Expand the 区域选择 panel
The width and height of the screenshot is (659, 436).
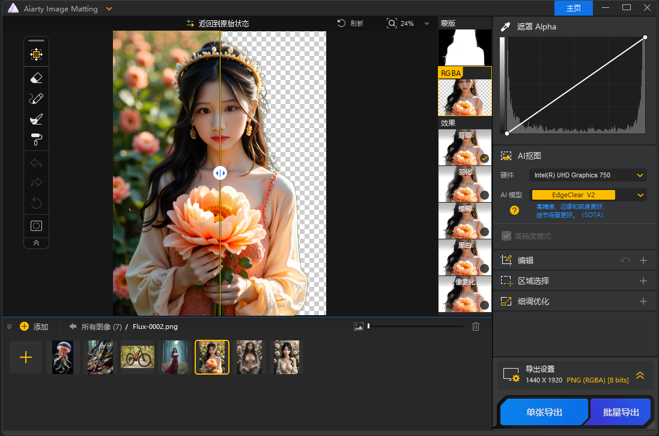(643, 280)
